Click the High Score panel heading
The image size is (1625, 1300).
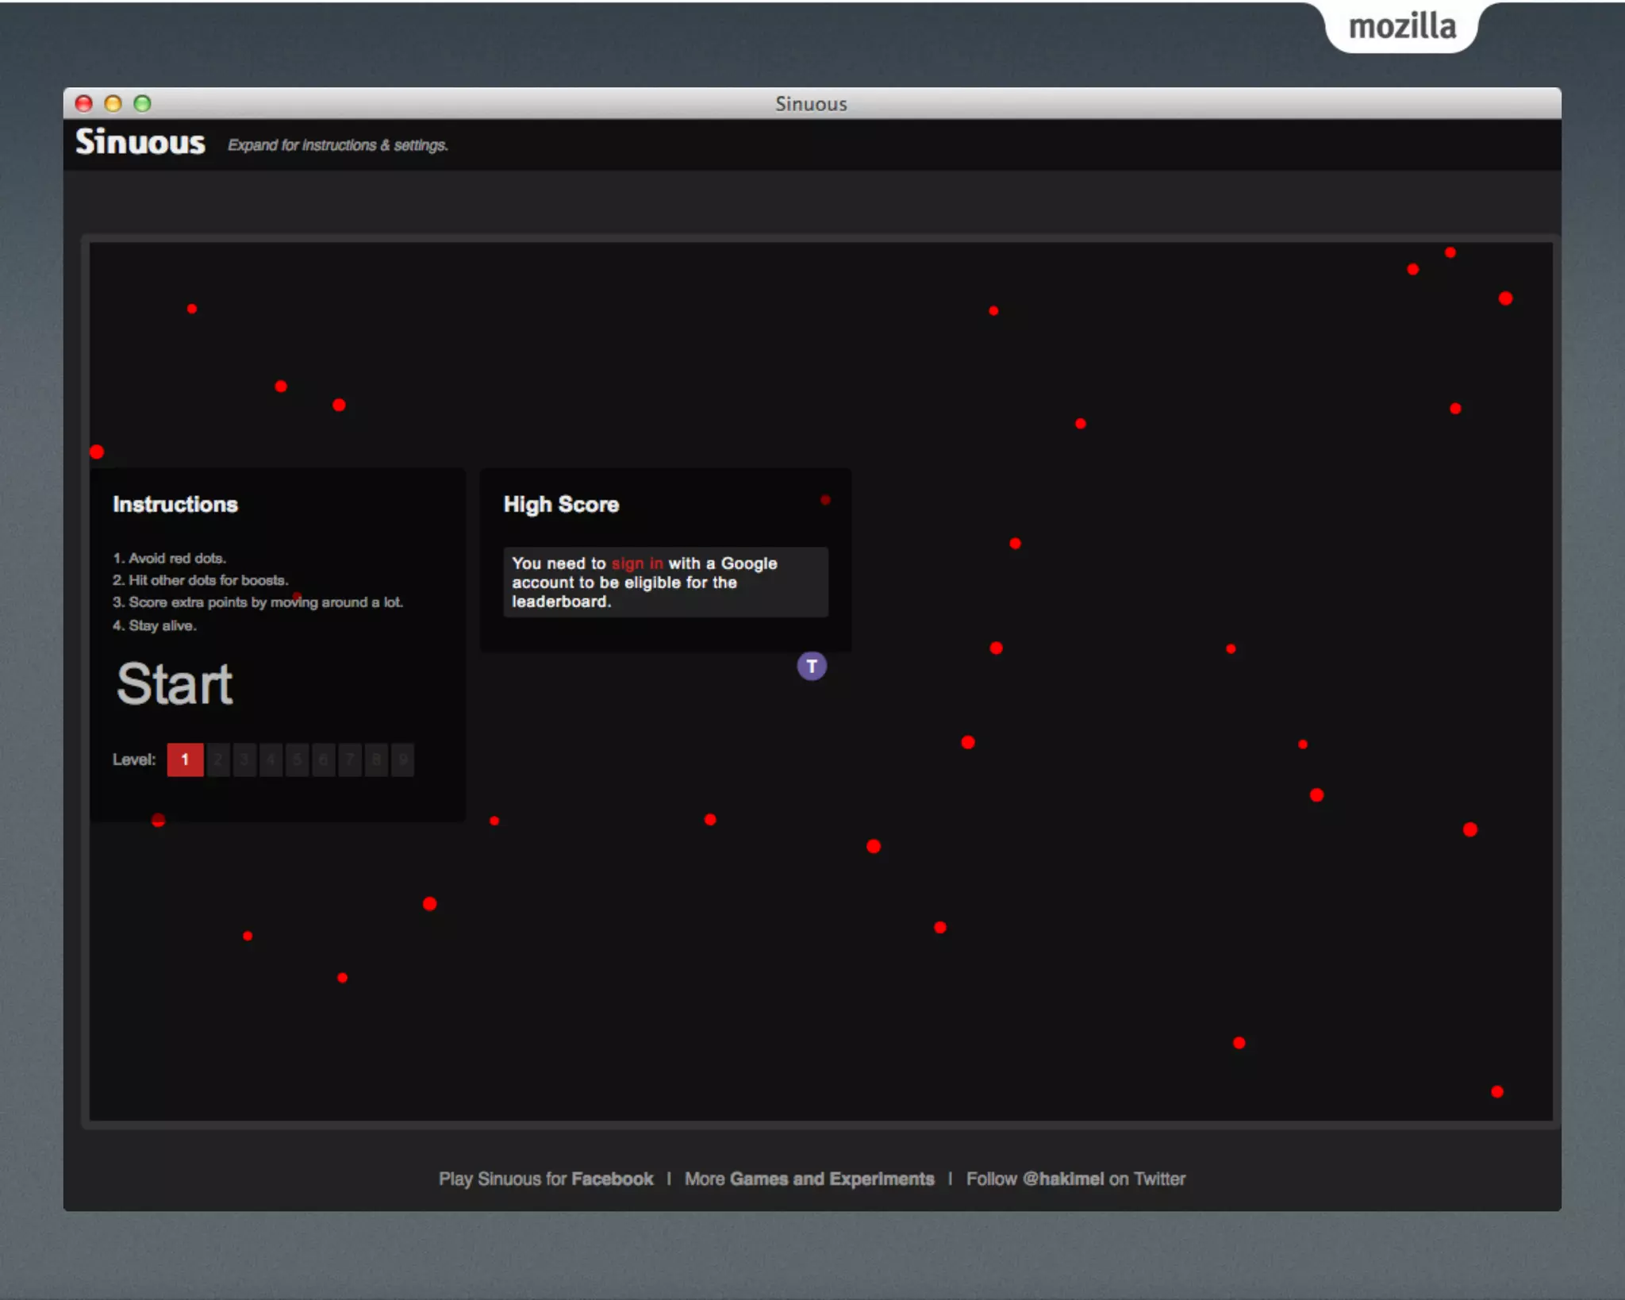(x=561, y=505)
